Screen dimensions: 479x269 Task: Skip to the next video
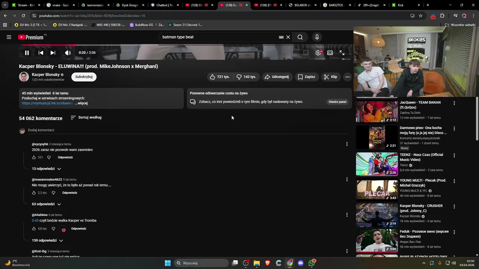[53, 53]
